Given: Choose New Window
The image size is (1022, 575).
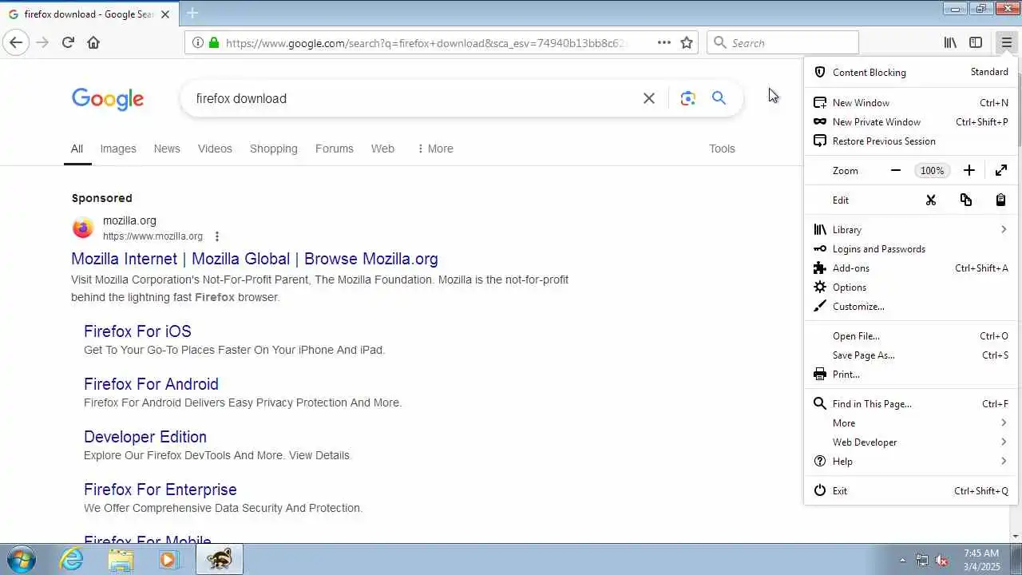Looking at the screenshot, I should (911, 102).
